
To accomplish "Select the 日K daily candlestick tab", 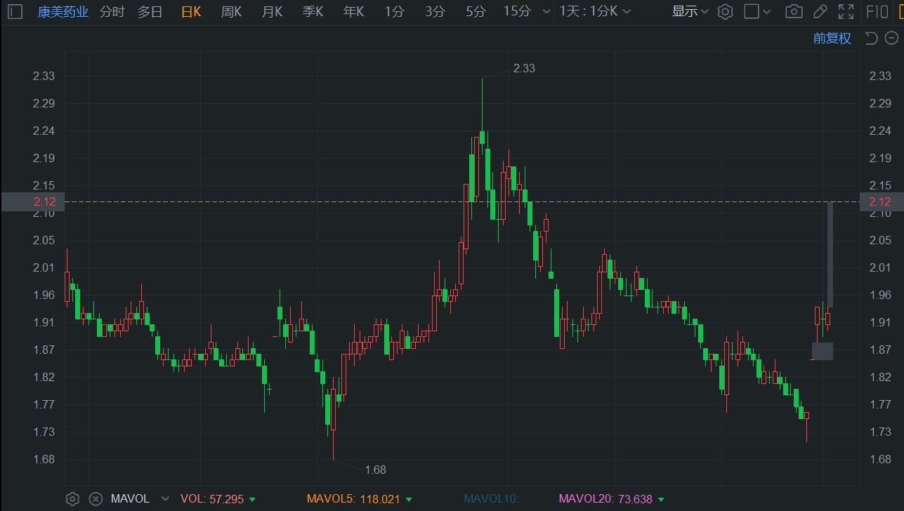I will tap(190, 11).
